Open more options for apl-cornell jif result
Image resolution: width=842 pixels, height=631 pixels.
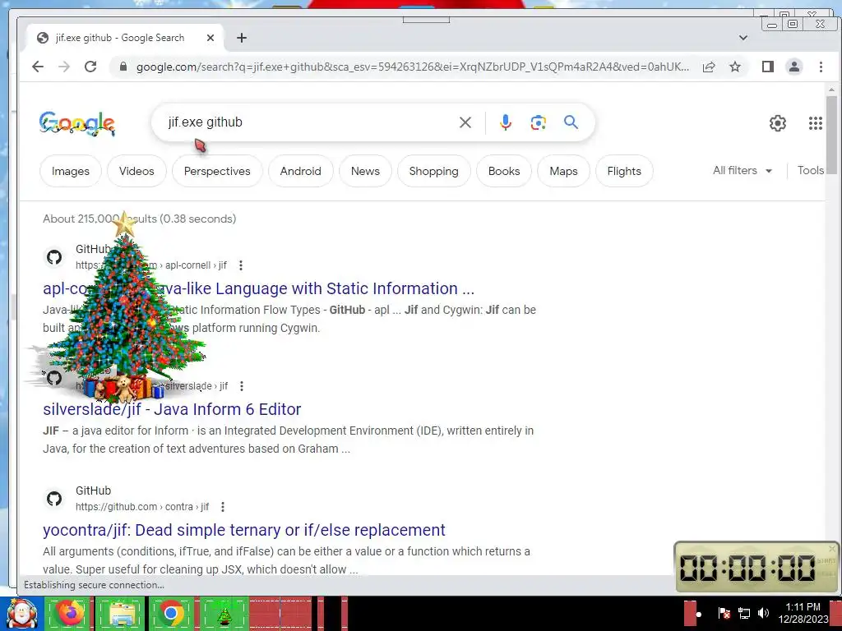[x=241, y=265]
